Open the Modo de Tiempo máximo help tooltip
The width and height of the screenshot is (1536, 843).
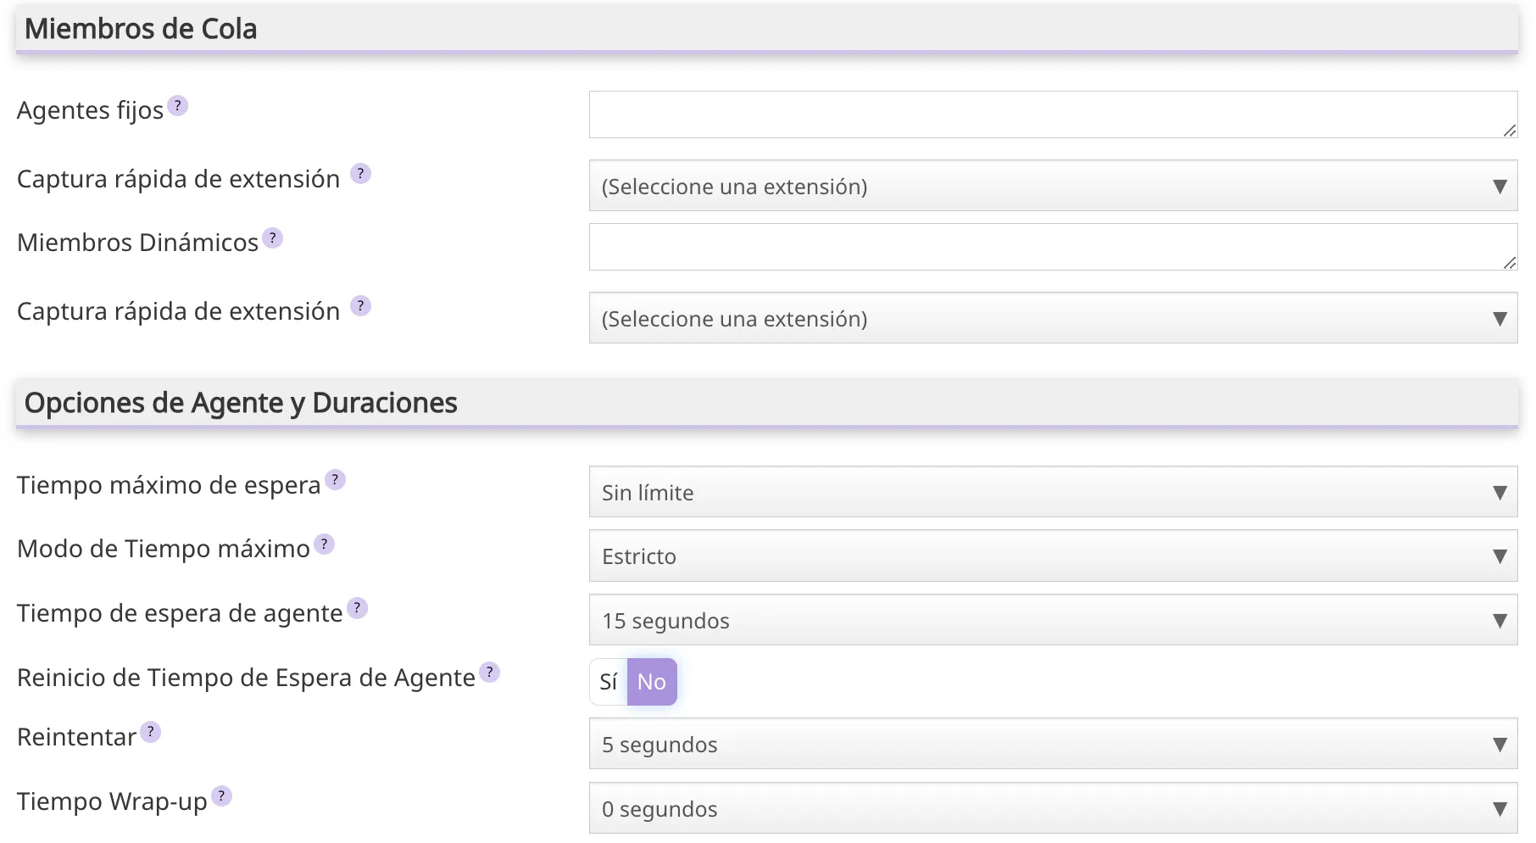(324, 544)
